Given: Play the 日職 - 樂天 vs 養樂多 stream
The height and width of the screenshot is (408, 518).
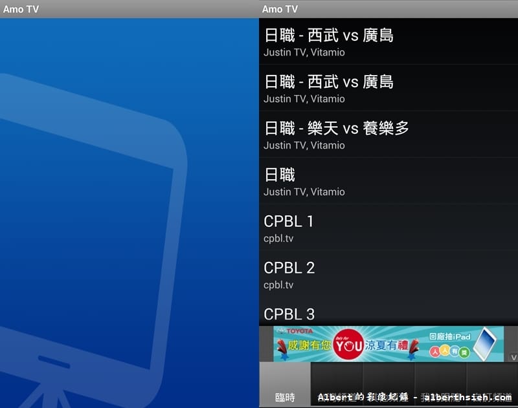Looking at the screenshot, I should click(388, 134).
